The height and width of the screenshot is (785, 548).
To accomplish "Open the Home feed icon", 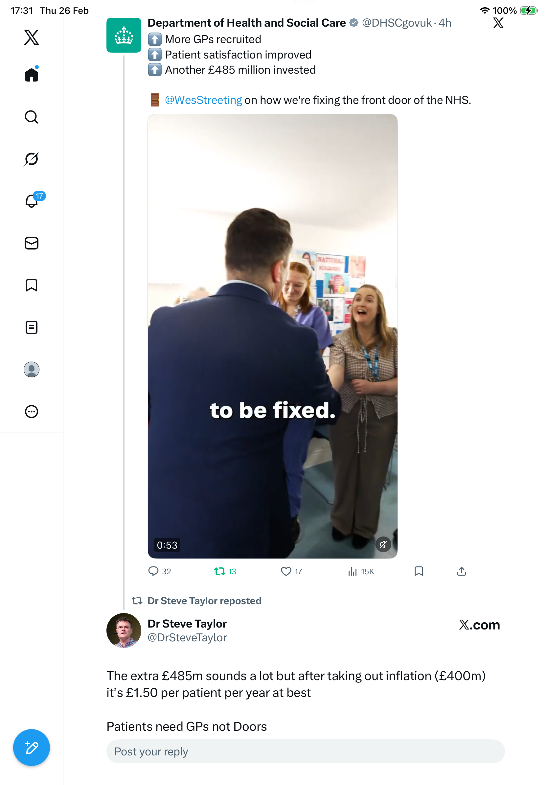I will point(32,75).
